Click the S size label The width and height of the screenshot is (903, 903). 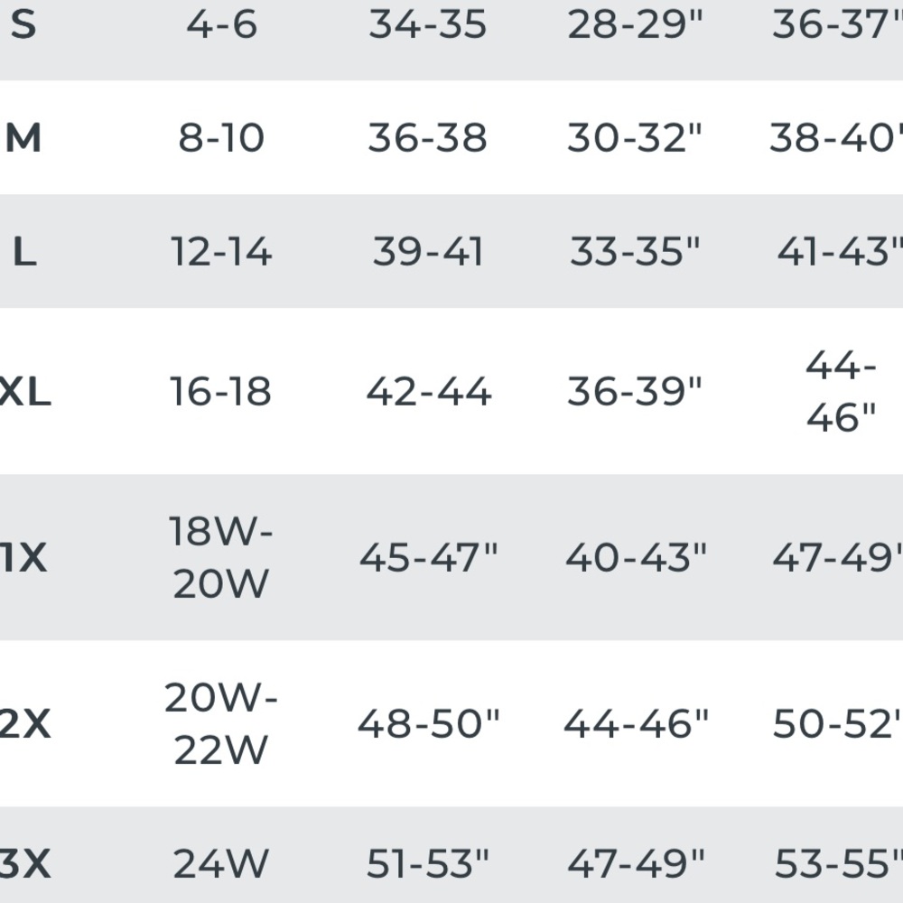pyautogui.click(x=23, y=25)
